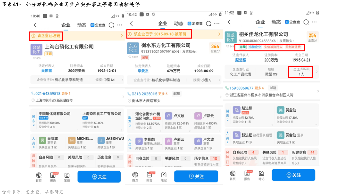The width and height of the screenshot is (349, 196).
Task: Tap the 首页 home icon in bottom bar
Action: (x=39, y=175)
